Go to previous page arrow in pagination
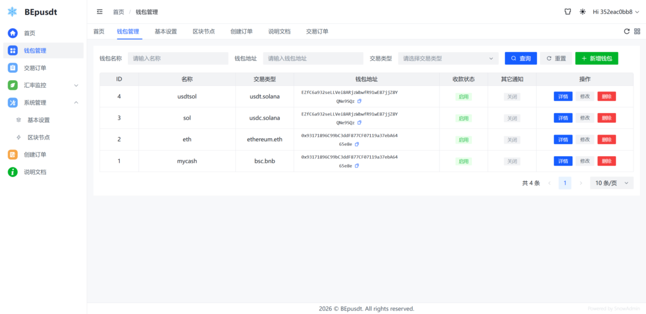Viewport: 646px width, 314px height. (x=550, y=183)
